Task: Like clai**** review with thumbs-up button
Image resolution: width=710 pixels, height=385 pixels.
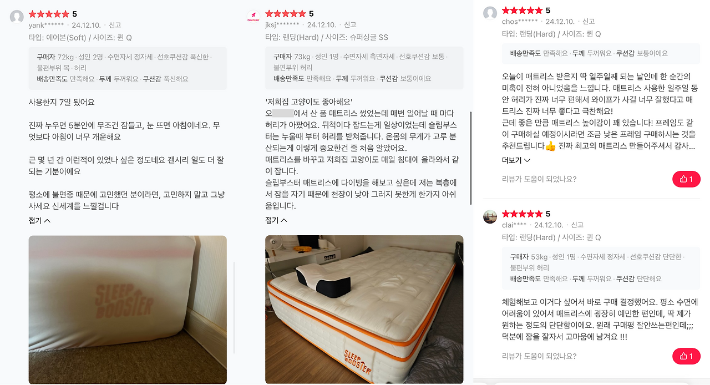Action: point(686,356)
